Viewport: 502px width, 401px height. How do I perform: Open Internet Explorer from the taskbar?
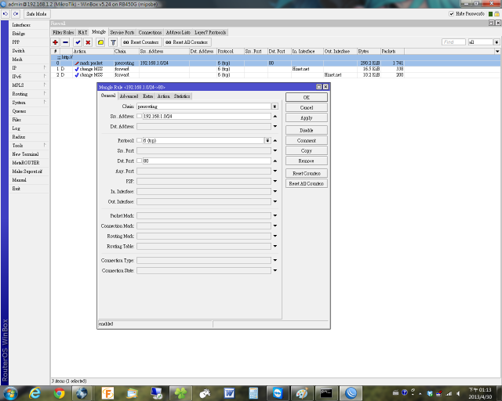(35, 393)
